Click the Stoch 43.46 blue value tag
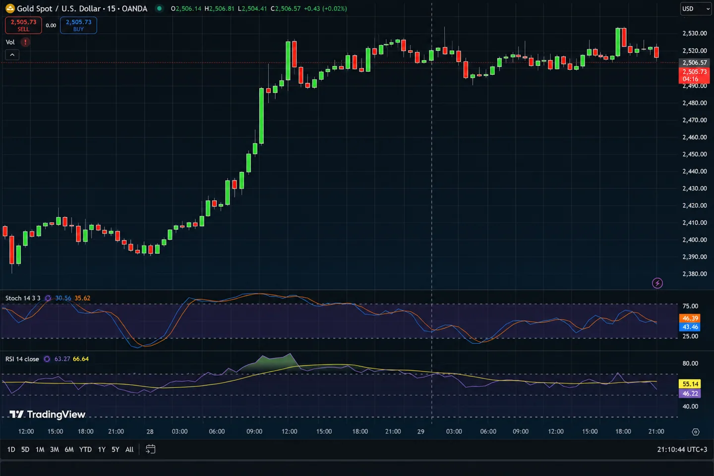Image resolution: width=714 pixels, height=476 pixels. (690, 327)
